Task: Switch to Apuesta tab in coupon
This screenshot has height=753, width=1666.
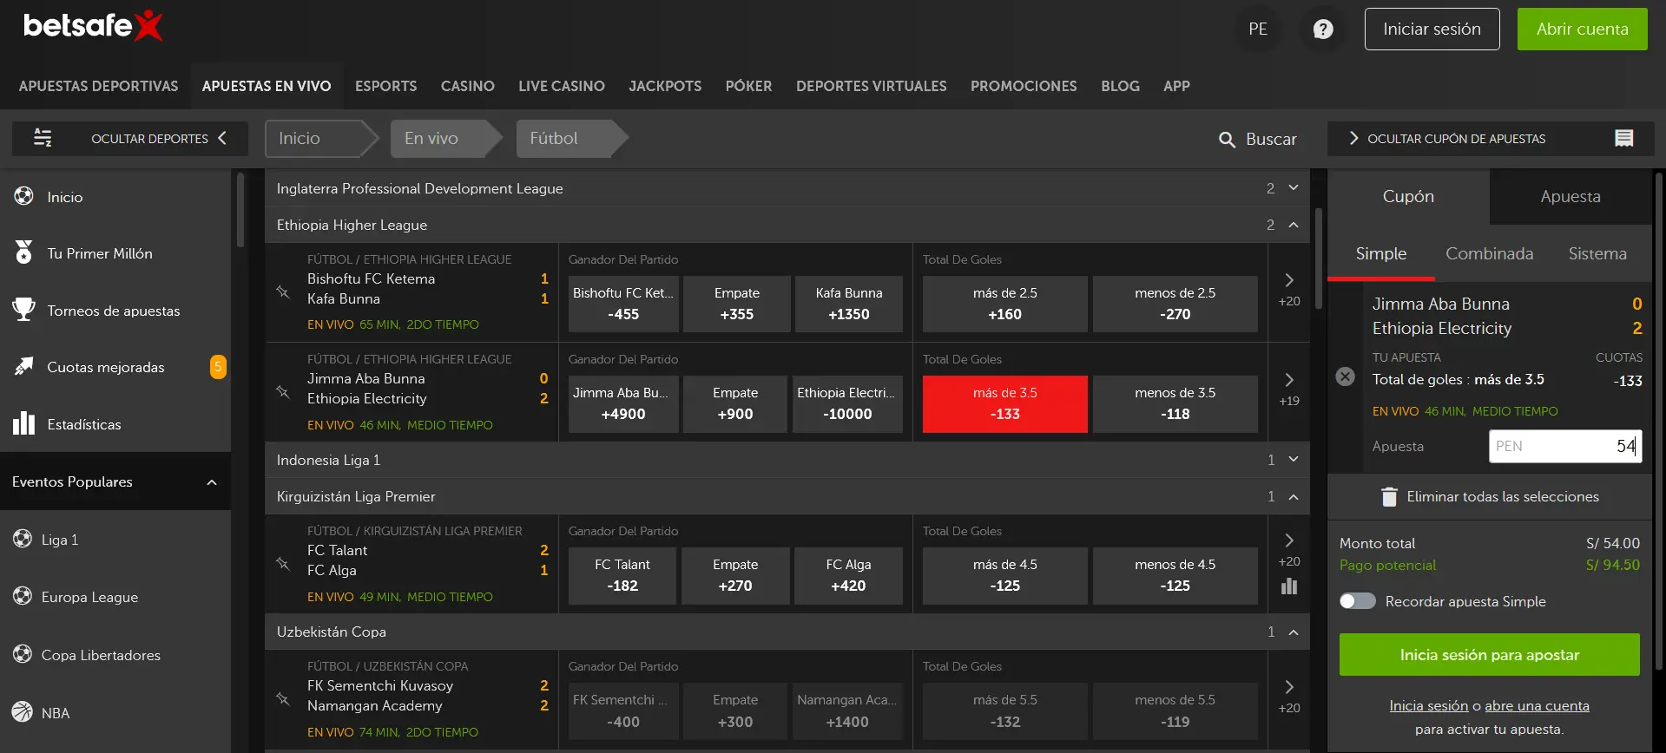Action: point(1571,196)
